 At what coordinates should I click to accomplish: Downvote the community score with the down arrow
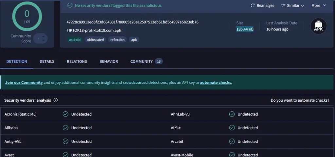pyautogui.click(x=44, y=40)
